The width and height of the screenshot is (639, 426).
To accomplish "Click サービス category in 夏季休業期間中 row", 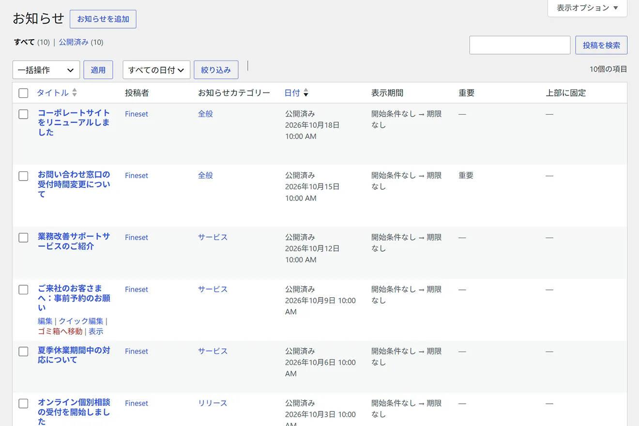I will [x=213, y=351].
